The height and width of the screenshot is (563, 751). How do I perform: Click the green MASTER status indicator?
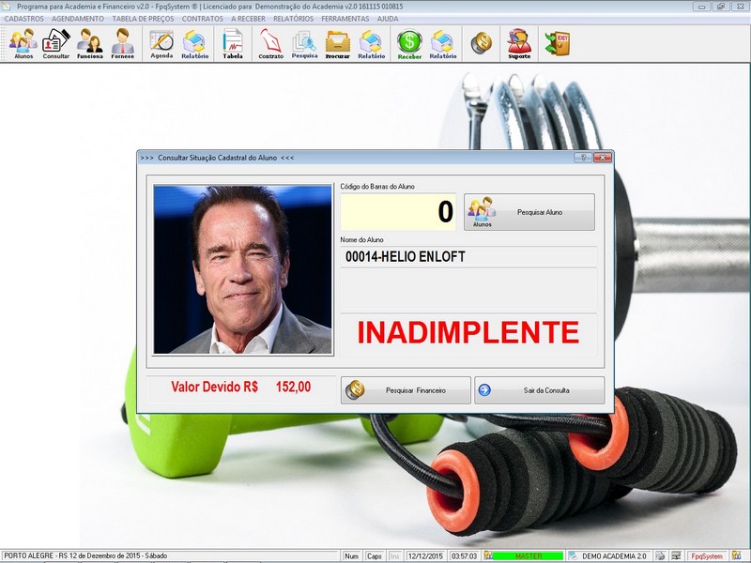pyautogui.click(x=528, y=555)
